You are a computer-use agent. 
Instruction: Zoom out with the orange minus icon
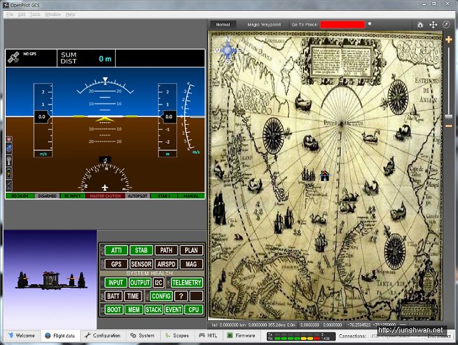448,126
